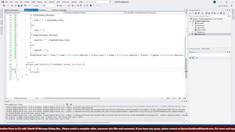Click the View Code icon in Solution Explorer
235x132 pixels.
pyautogui.click(x=218, y=13)
